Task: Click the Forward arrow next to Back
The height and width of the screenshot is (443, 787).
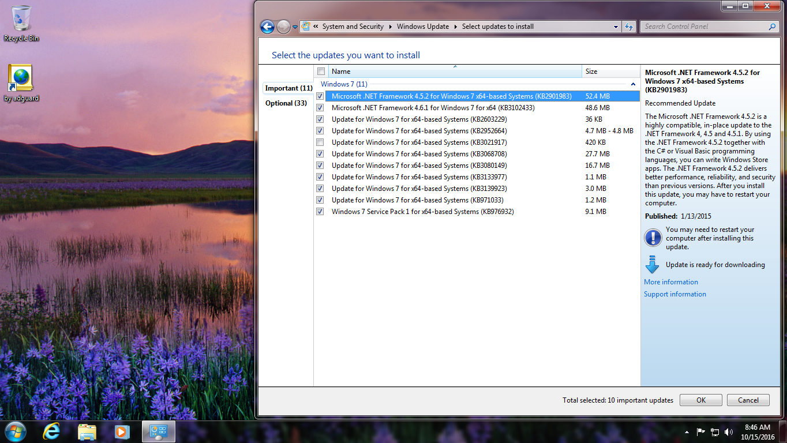Action: click(x=283, y=27)
